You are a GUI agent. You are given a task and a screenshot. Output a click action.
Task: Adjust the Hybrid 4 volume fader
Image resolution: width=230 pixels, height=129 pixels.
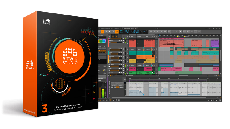pos(117,42)
